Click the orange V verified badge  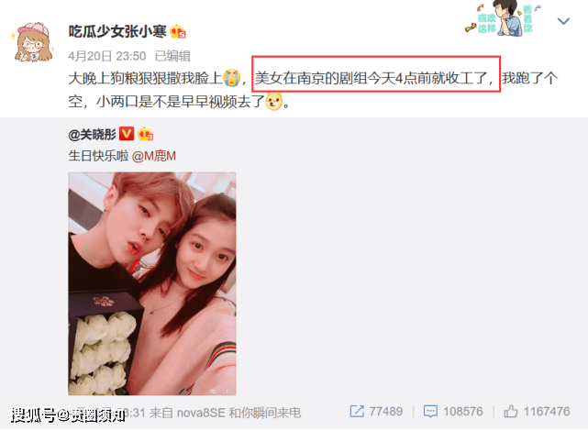tap(127, 133)
